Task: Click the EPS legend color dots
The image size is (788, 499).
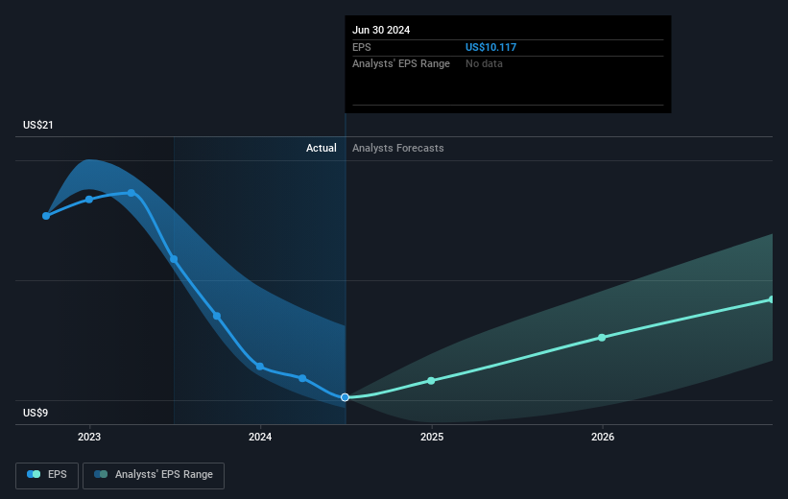Action: (x=34, y=474)
